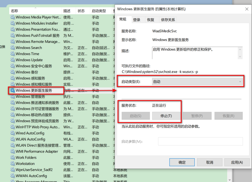Click gear icon of WinHTTP Web Proxy Auto service
252x182 pixels.
[x=13, y=127]
